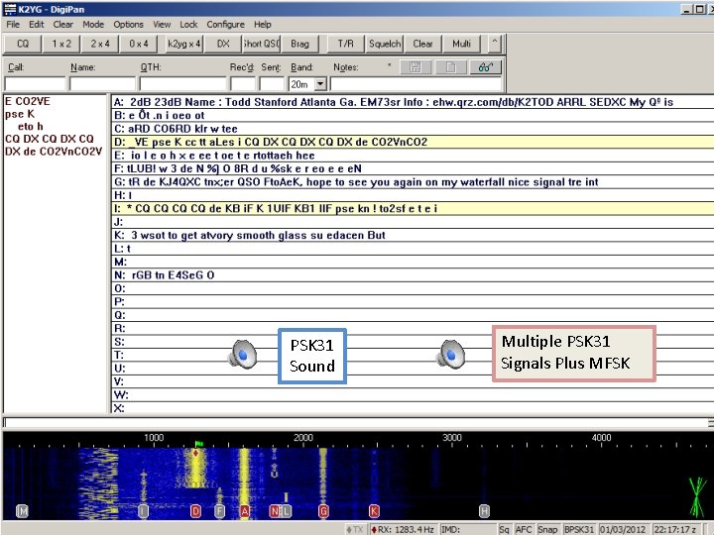
Task: Open the Lock menu
Action: pos(188,25)
